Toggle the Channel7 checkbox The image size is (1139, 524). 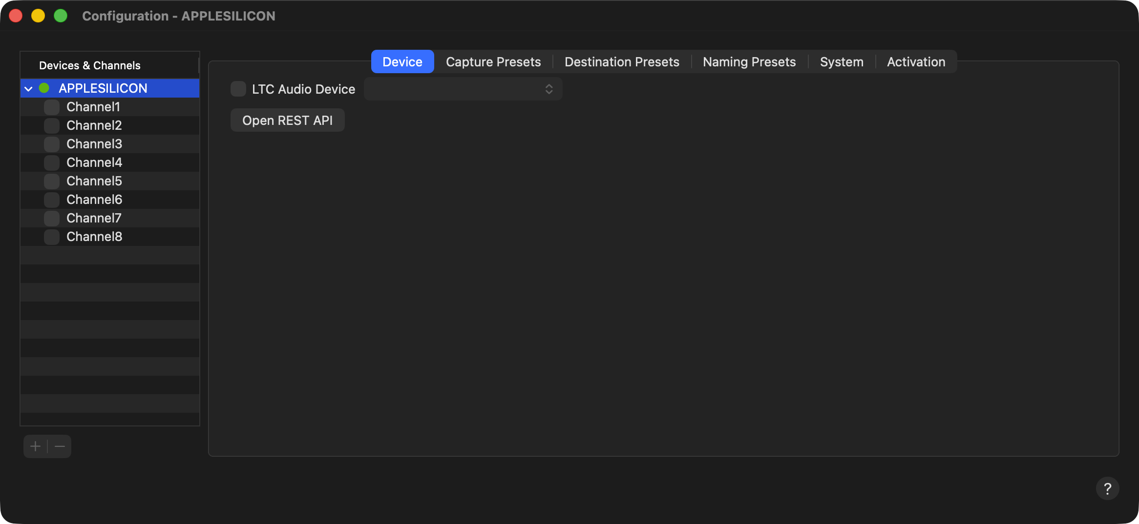tap(52, 218)
